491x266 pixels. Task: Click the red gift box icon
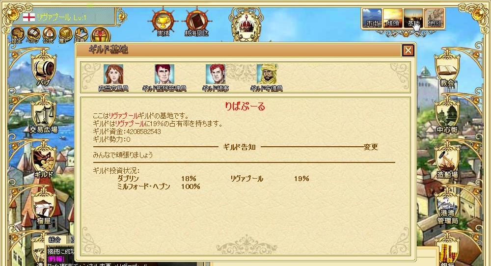click(x=100, y=35)
